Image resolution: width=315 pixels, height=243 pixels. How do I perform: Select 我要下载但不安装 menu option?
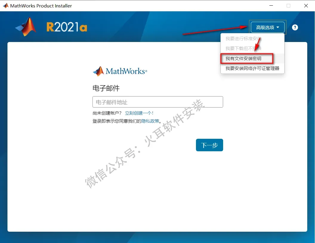243,48
